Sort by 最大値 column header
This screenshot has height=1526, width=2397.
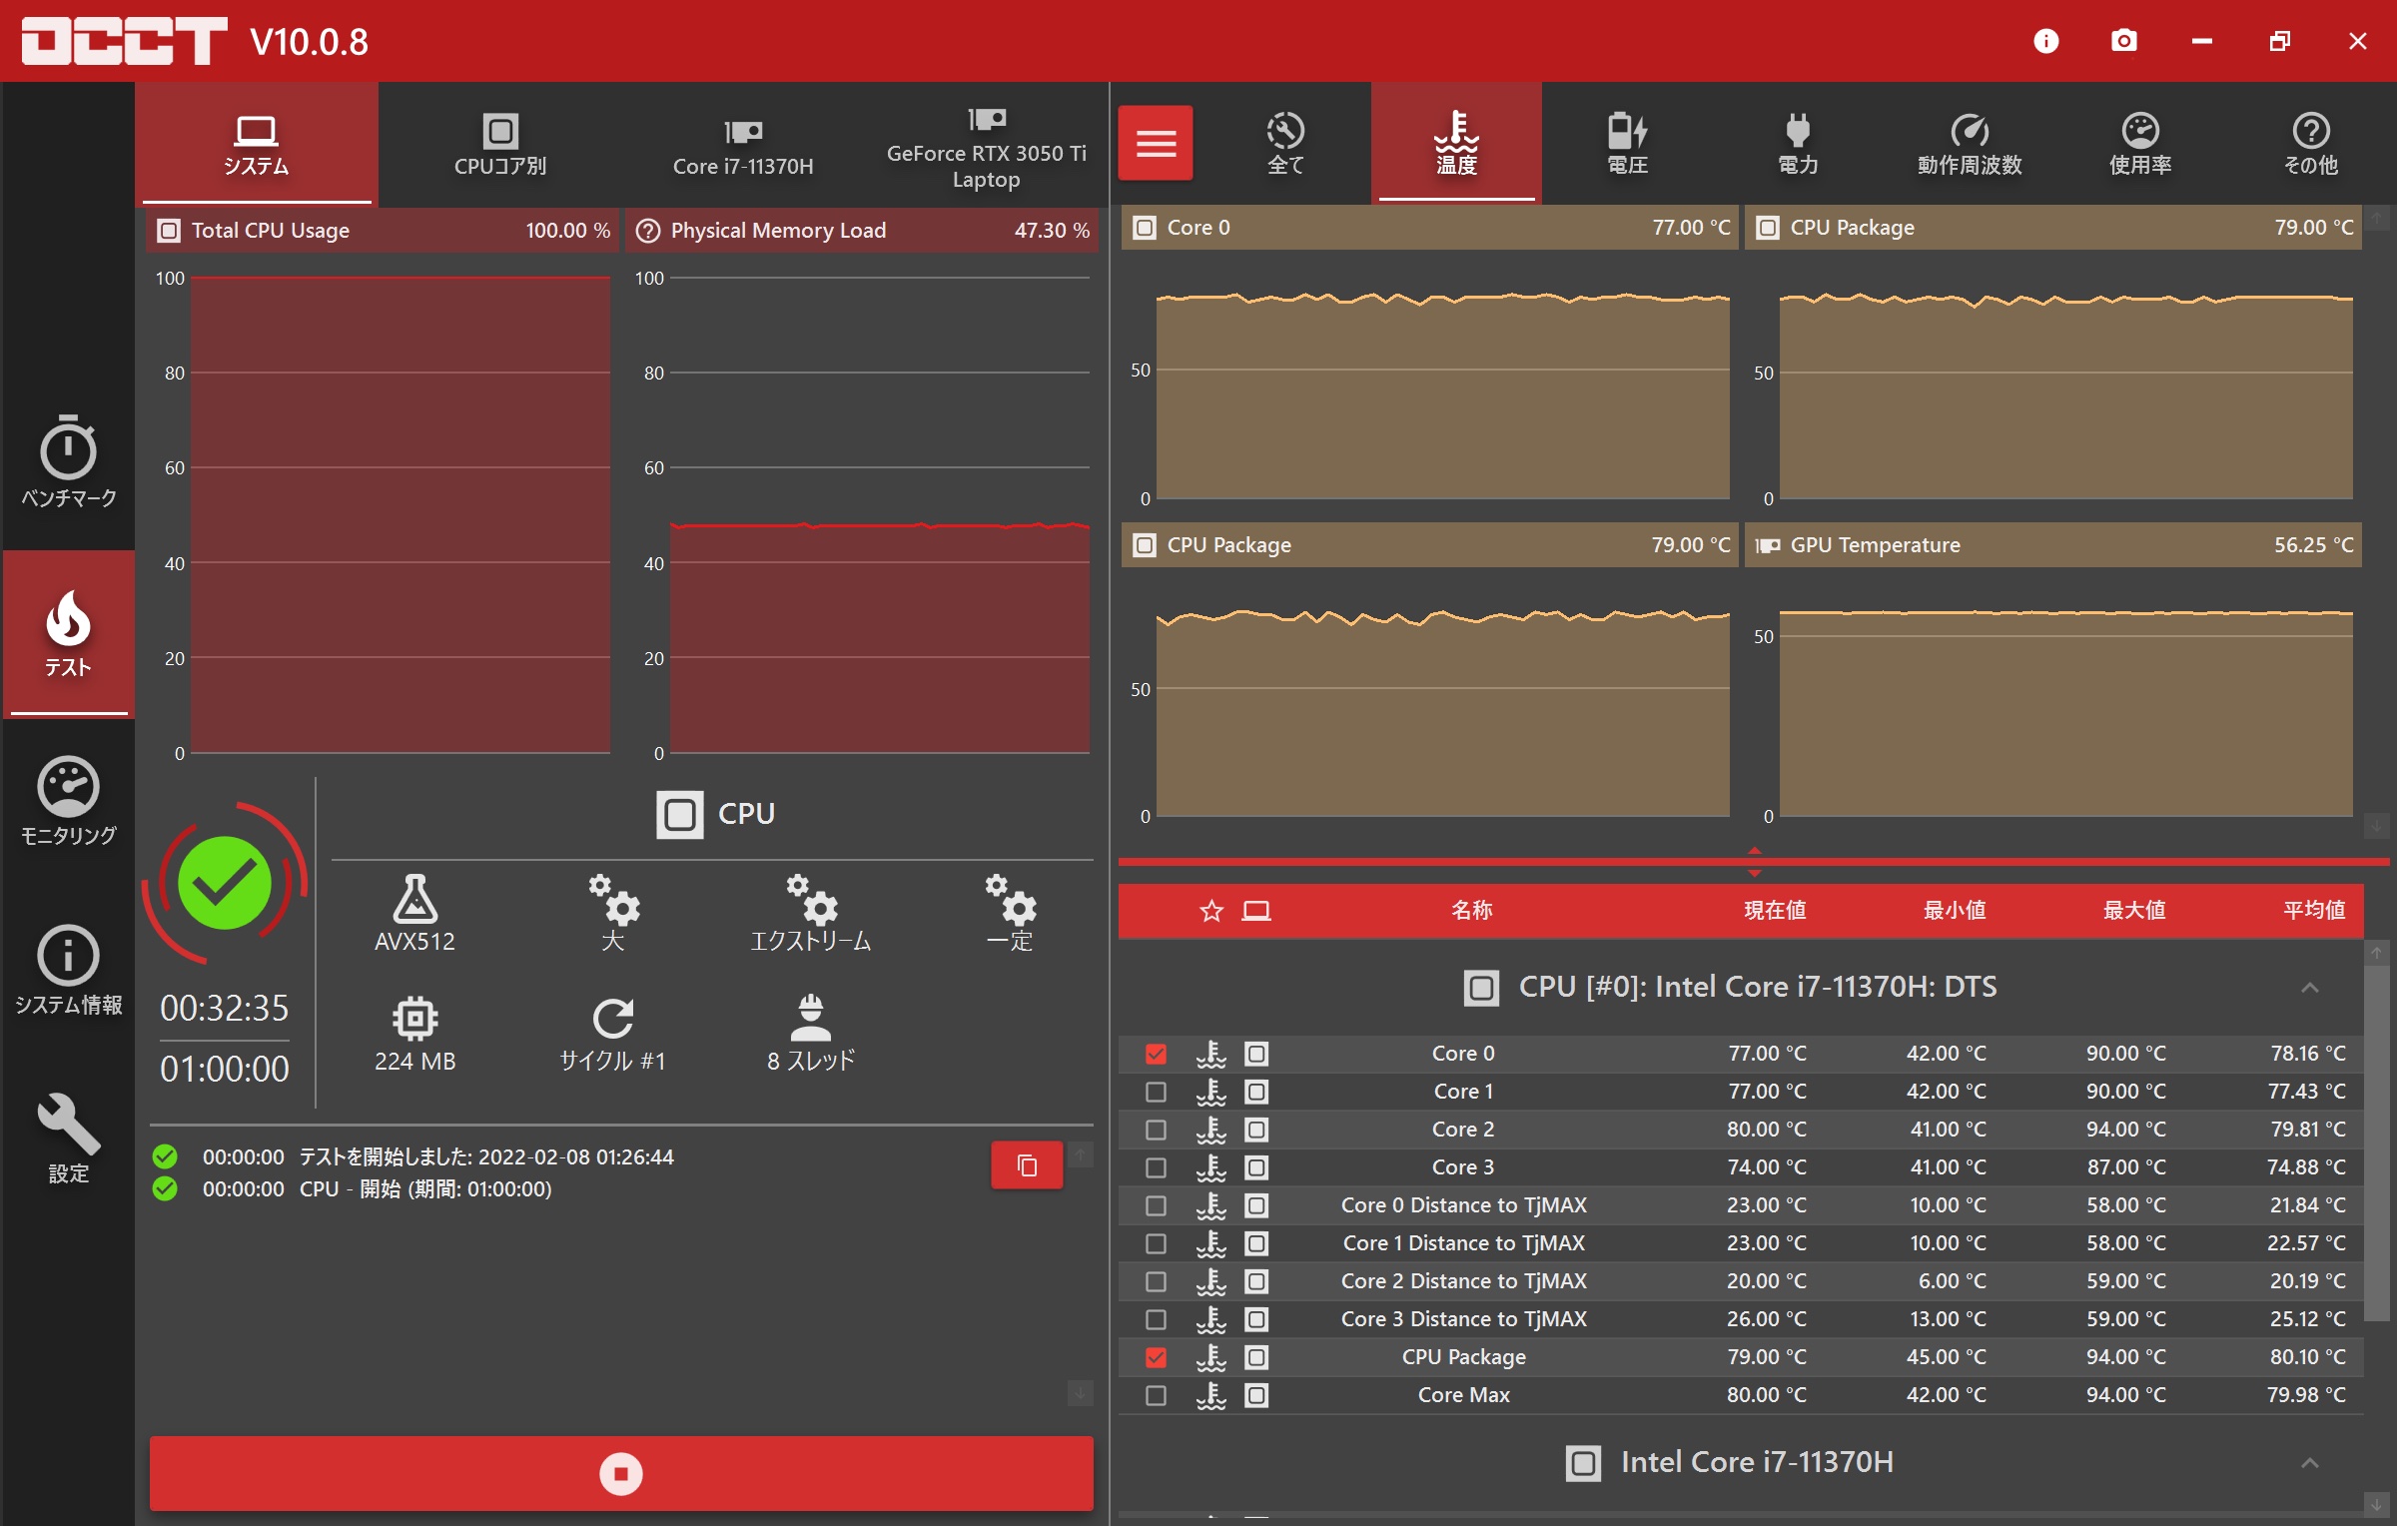2134,911
